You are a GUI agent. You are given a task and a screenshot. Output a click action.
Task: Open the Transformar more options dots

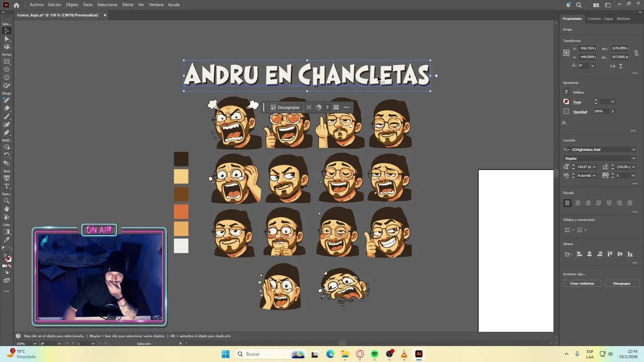(x=634, y=73)
